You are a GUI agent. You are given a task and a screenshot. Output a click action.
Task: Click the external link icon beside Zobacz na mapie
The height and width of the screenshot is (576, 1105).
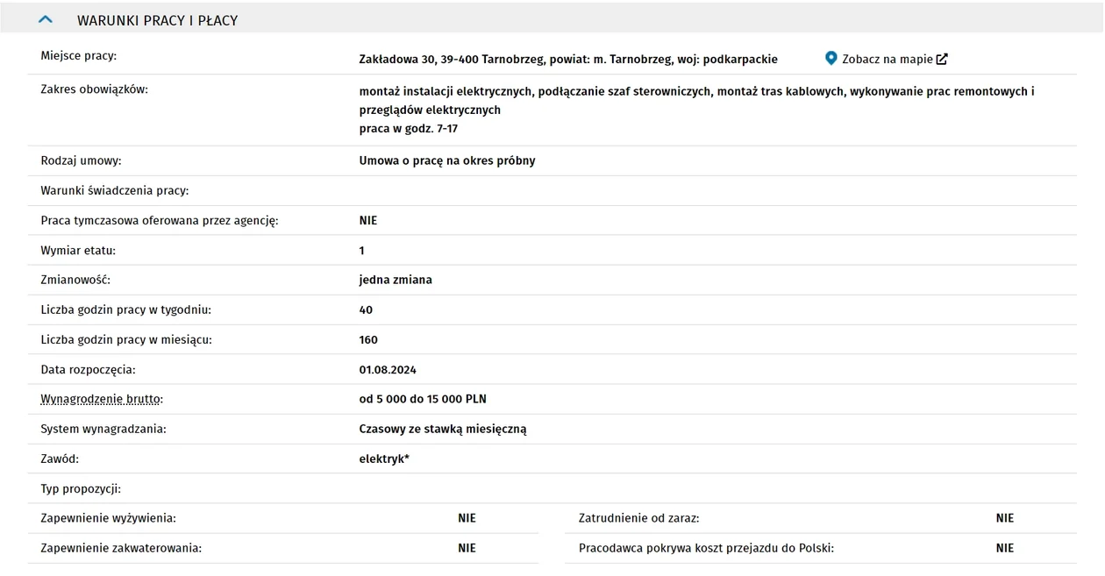point(942,60)
